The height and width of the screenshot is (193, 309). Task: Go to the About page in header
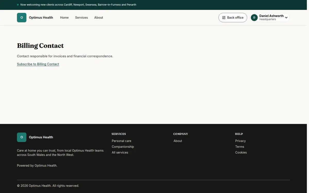(99, 17)
